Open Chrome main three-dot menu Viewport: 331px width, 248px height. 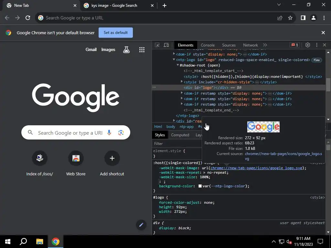(324, 18)
